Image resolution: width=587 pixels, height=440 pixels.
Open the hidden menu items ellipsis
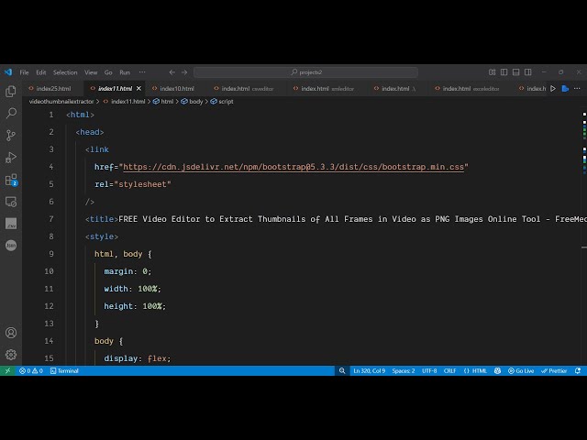pos(142,72)
